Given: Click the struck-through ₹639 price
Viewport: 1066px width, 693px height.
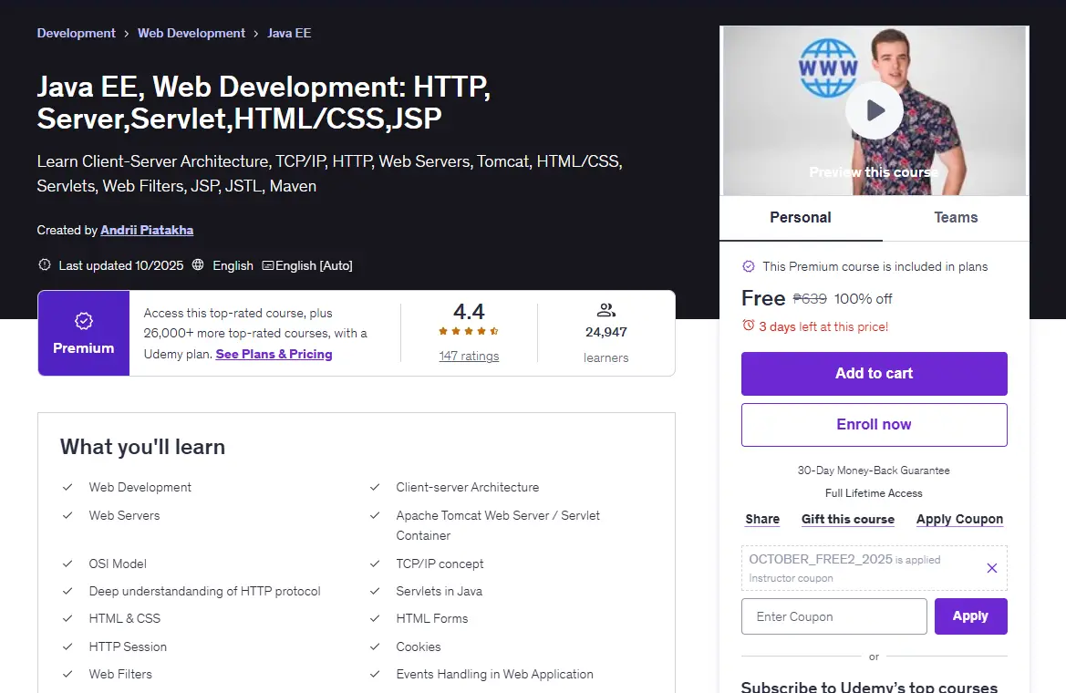Looking at the screenshot, I should coord(810,298).
